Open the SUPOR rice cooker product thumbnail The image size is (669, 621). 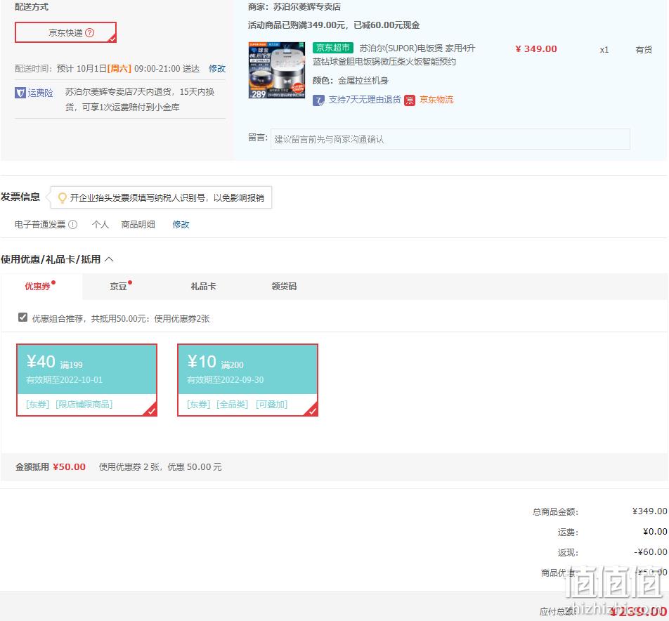(277, 70)
